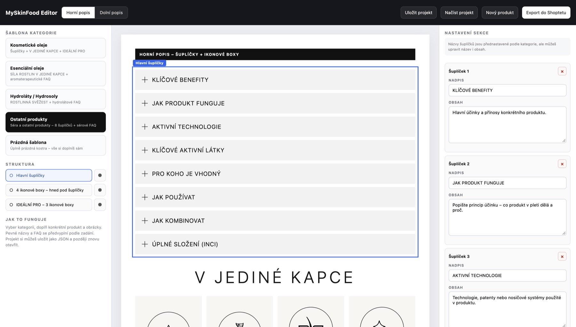Toggle dot next to 4 ikonové boxy

click(100, 190)
